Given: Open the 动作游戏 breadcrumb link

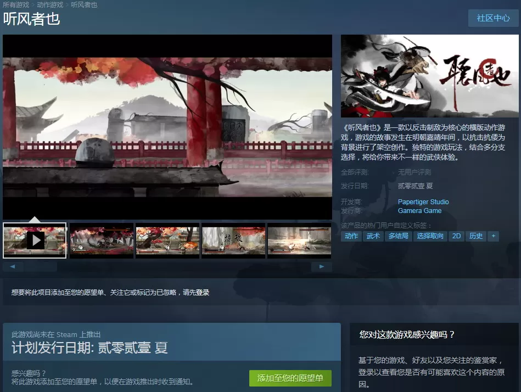Looking at the screenshot, I should [50, 4].
